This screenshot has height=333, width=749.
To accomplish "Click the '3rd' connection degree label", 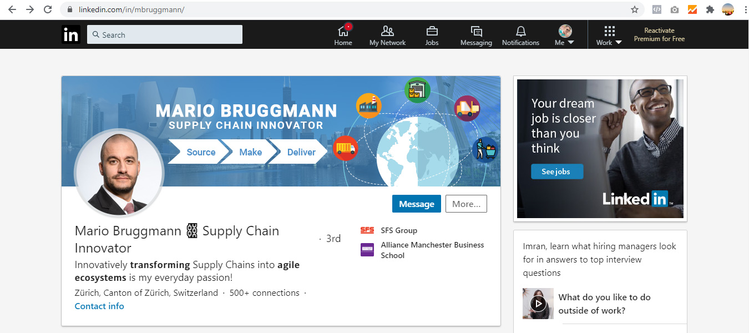I will [x=333, y=239].
